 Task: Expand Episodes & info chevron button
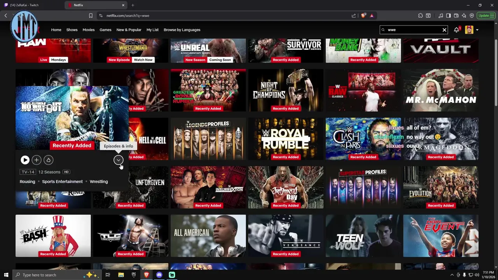(x=118, y=160)
